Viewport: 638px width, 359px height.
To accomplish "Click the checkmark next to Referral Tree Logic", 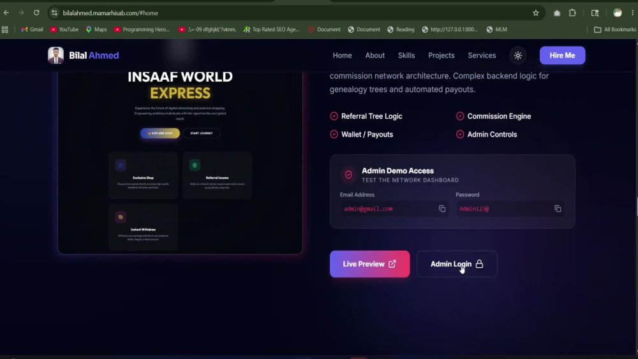I will [334, 116].
